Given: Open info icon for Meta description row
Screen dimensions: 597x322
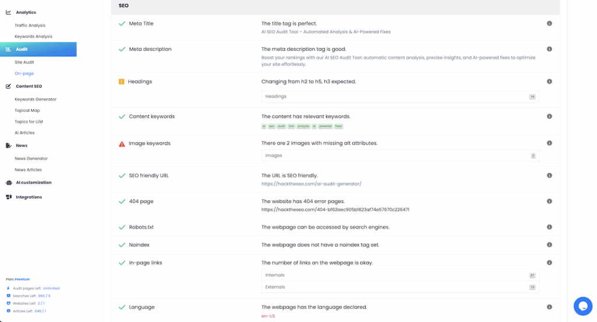Looking at the screenshot, I should pos(549,49).
